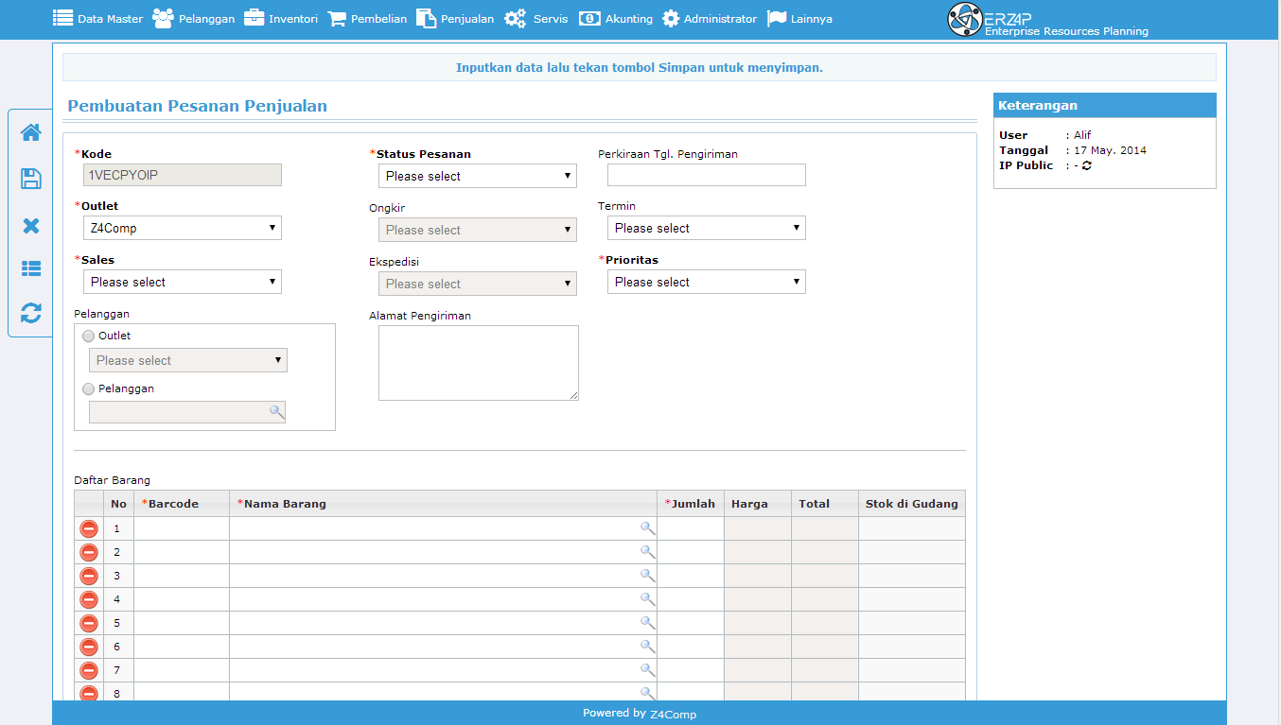
Task: Open the Outlet dropdown showing Z4Comp
Action: click(x=183, y=228)
